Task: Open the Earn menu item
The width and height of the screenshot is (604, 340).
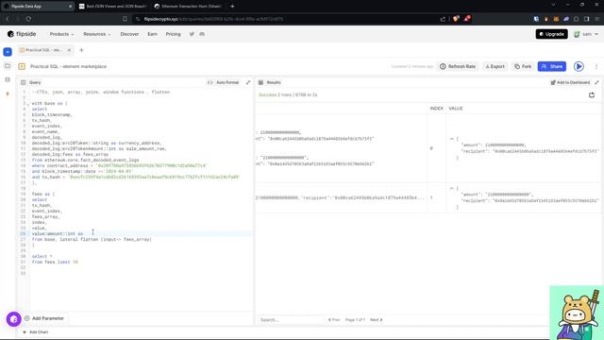Action: pyautogui.click(x=152, y=34)
